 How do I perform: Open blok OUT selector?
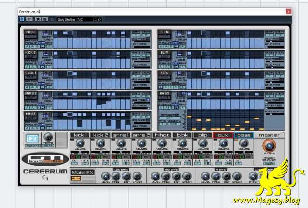[177, 163]
